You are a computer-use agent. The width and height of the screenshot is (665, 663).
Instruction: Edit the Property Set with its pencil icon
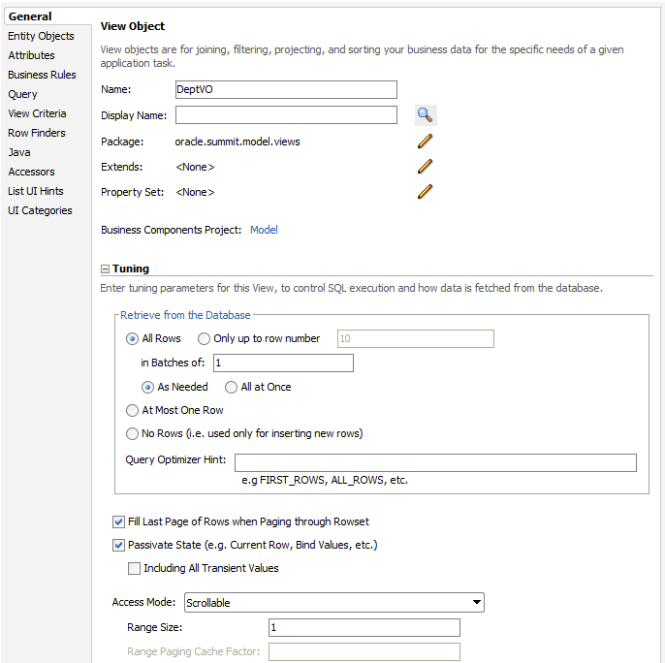tap(425, 192)
